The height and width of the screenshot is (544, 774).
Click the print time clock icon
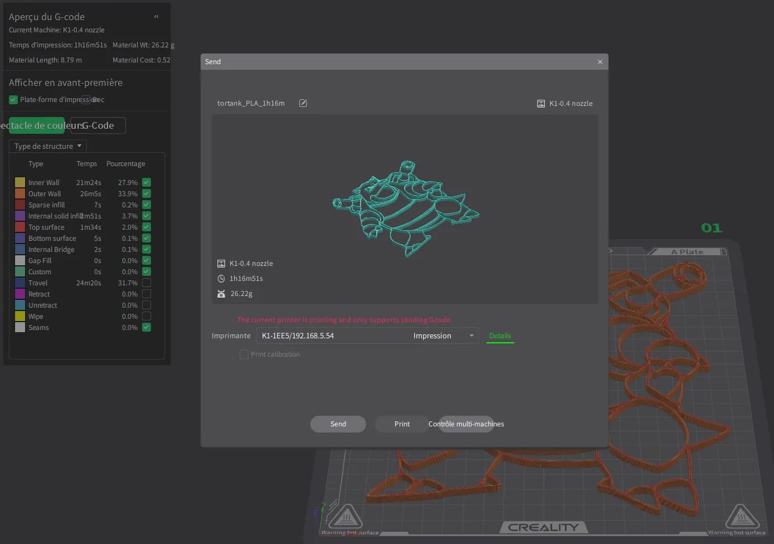point(221,279)
